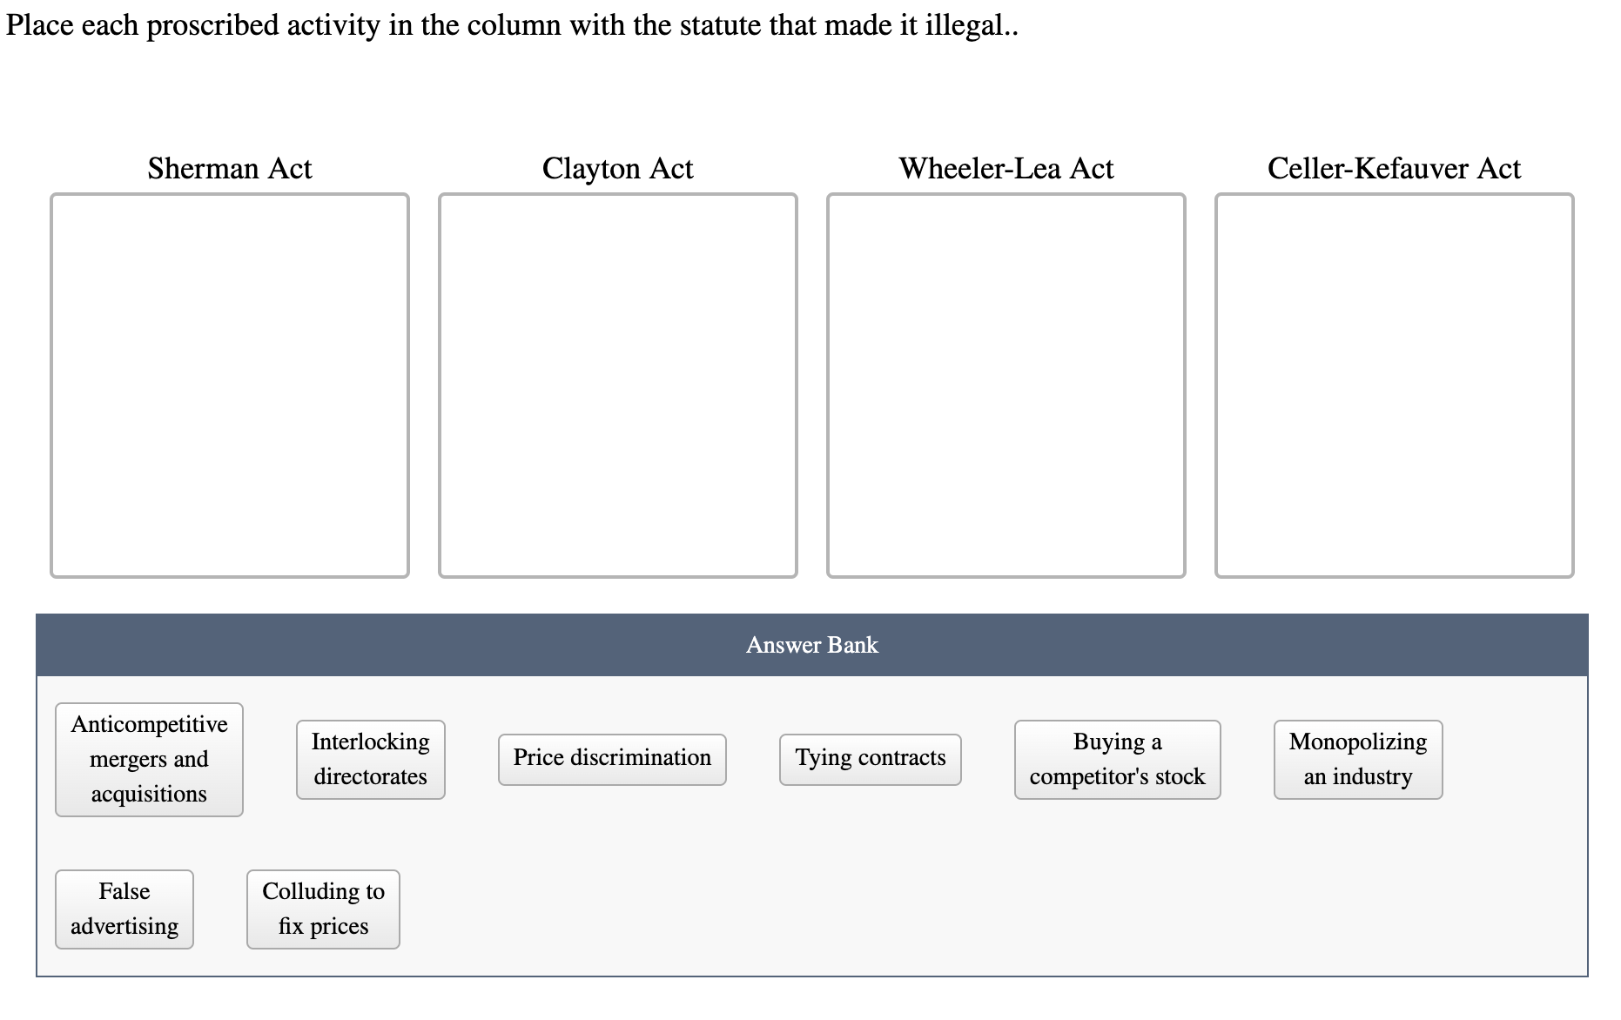Image resolution: width=1621 pixels, height=1020 pixels.
Task: Select the 'Colluding to fix prices' answer tile
Action: (322, 909)
